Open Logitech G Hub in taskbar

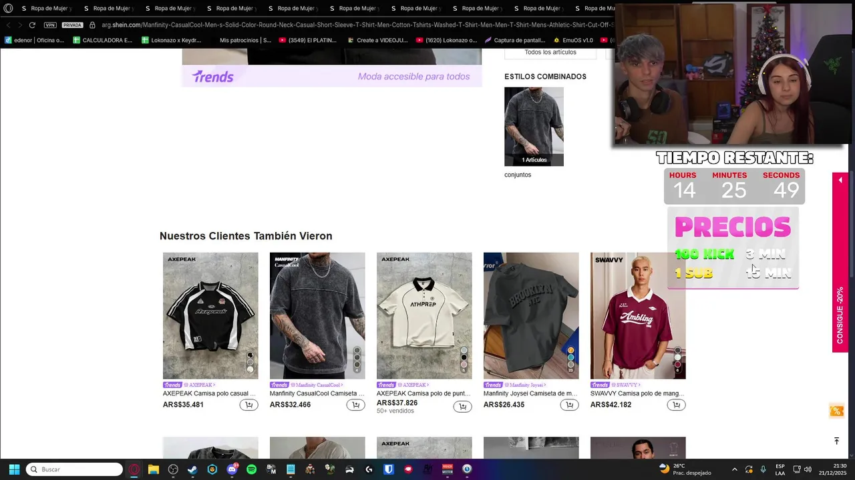pos(369,469)
